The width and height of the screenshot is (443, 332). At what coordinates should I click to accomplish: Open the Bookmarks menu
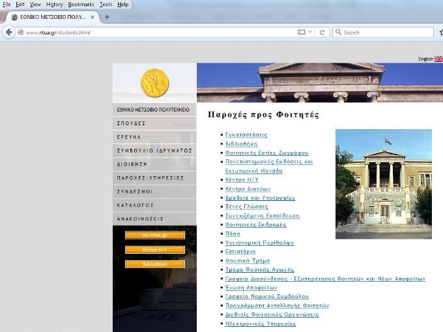click(x=81, y=5)
